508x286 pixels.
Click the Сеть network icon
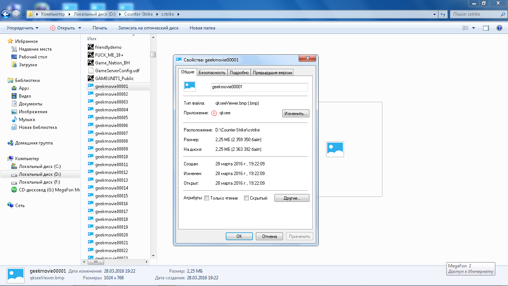10,206
